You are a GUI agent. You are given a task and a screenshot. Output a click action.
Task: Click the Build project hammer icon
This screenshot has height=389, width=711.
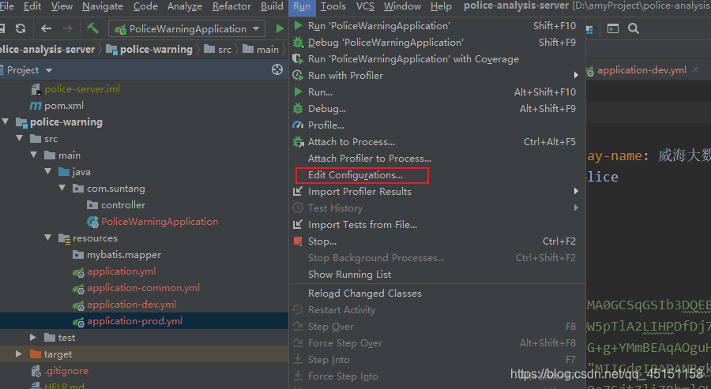pos(93,28)
